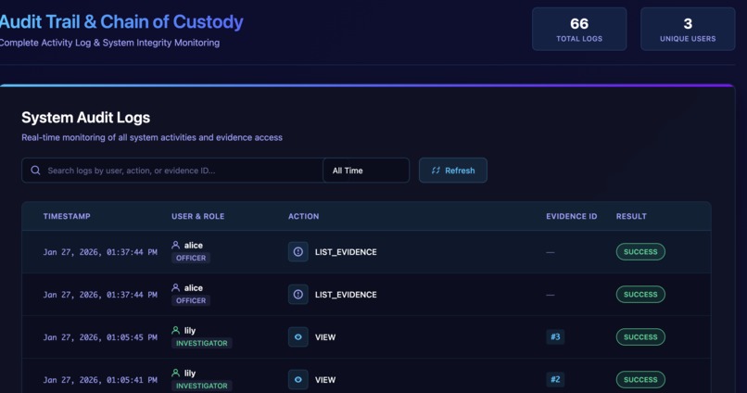Click the SUCCESS badge in second alice row

[640, 295]
